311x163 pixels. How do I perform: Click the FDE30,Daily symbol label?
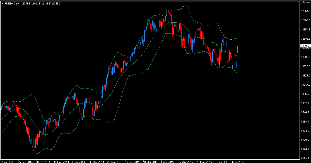click(12, 4)
